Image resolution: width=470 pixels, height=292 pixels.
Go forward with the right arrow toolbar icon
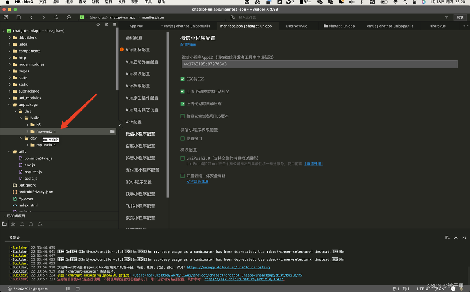coord(44,17)
